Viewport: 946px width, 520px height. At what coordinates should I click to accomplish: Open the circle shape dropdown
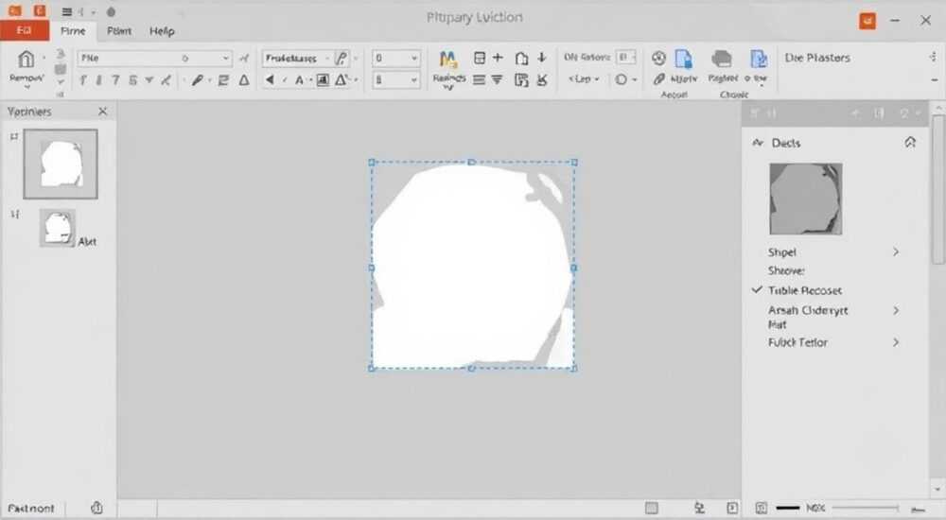625,79
